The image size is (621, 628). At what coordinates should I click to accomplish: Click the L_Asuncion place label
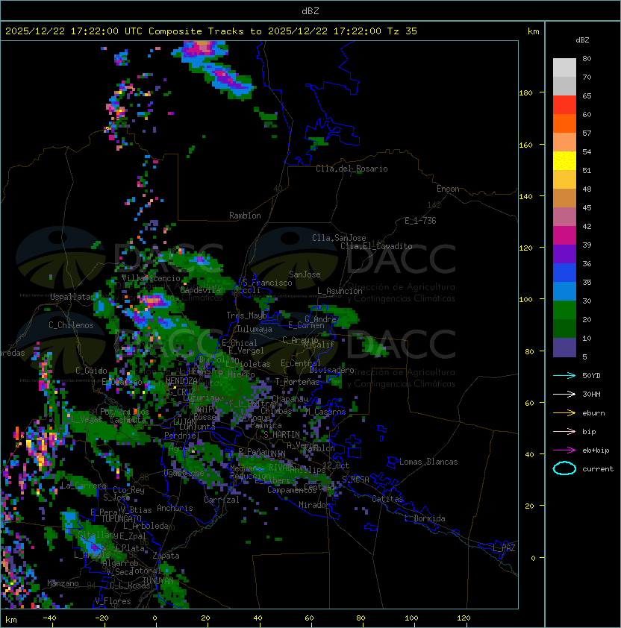[340, 291]
